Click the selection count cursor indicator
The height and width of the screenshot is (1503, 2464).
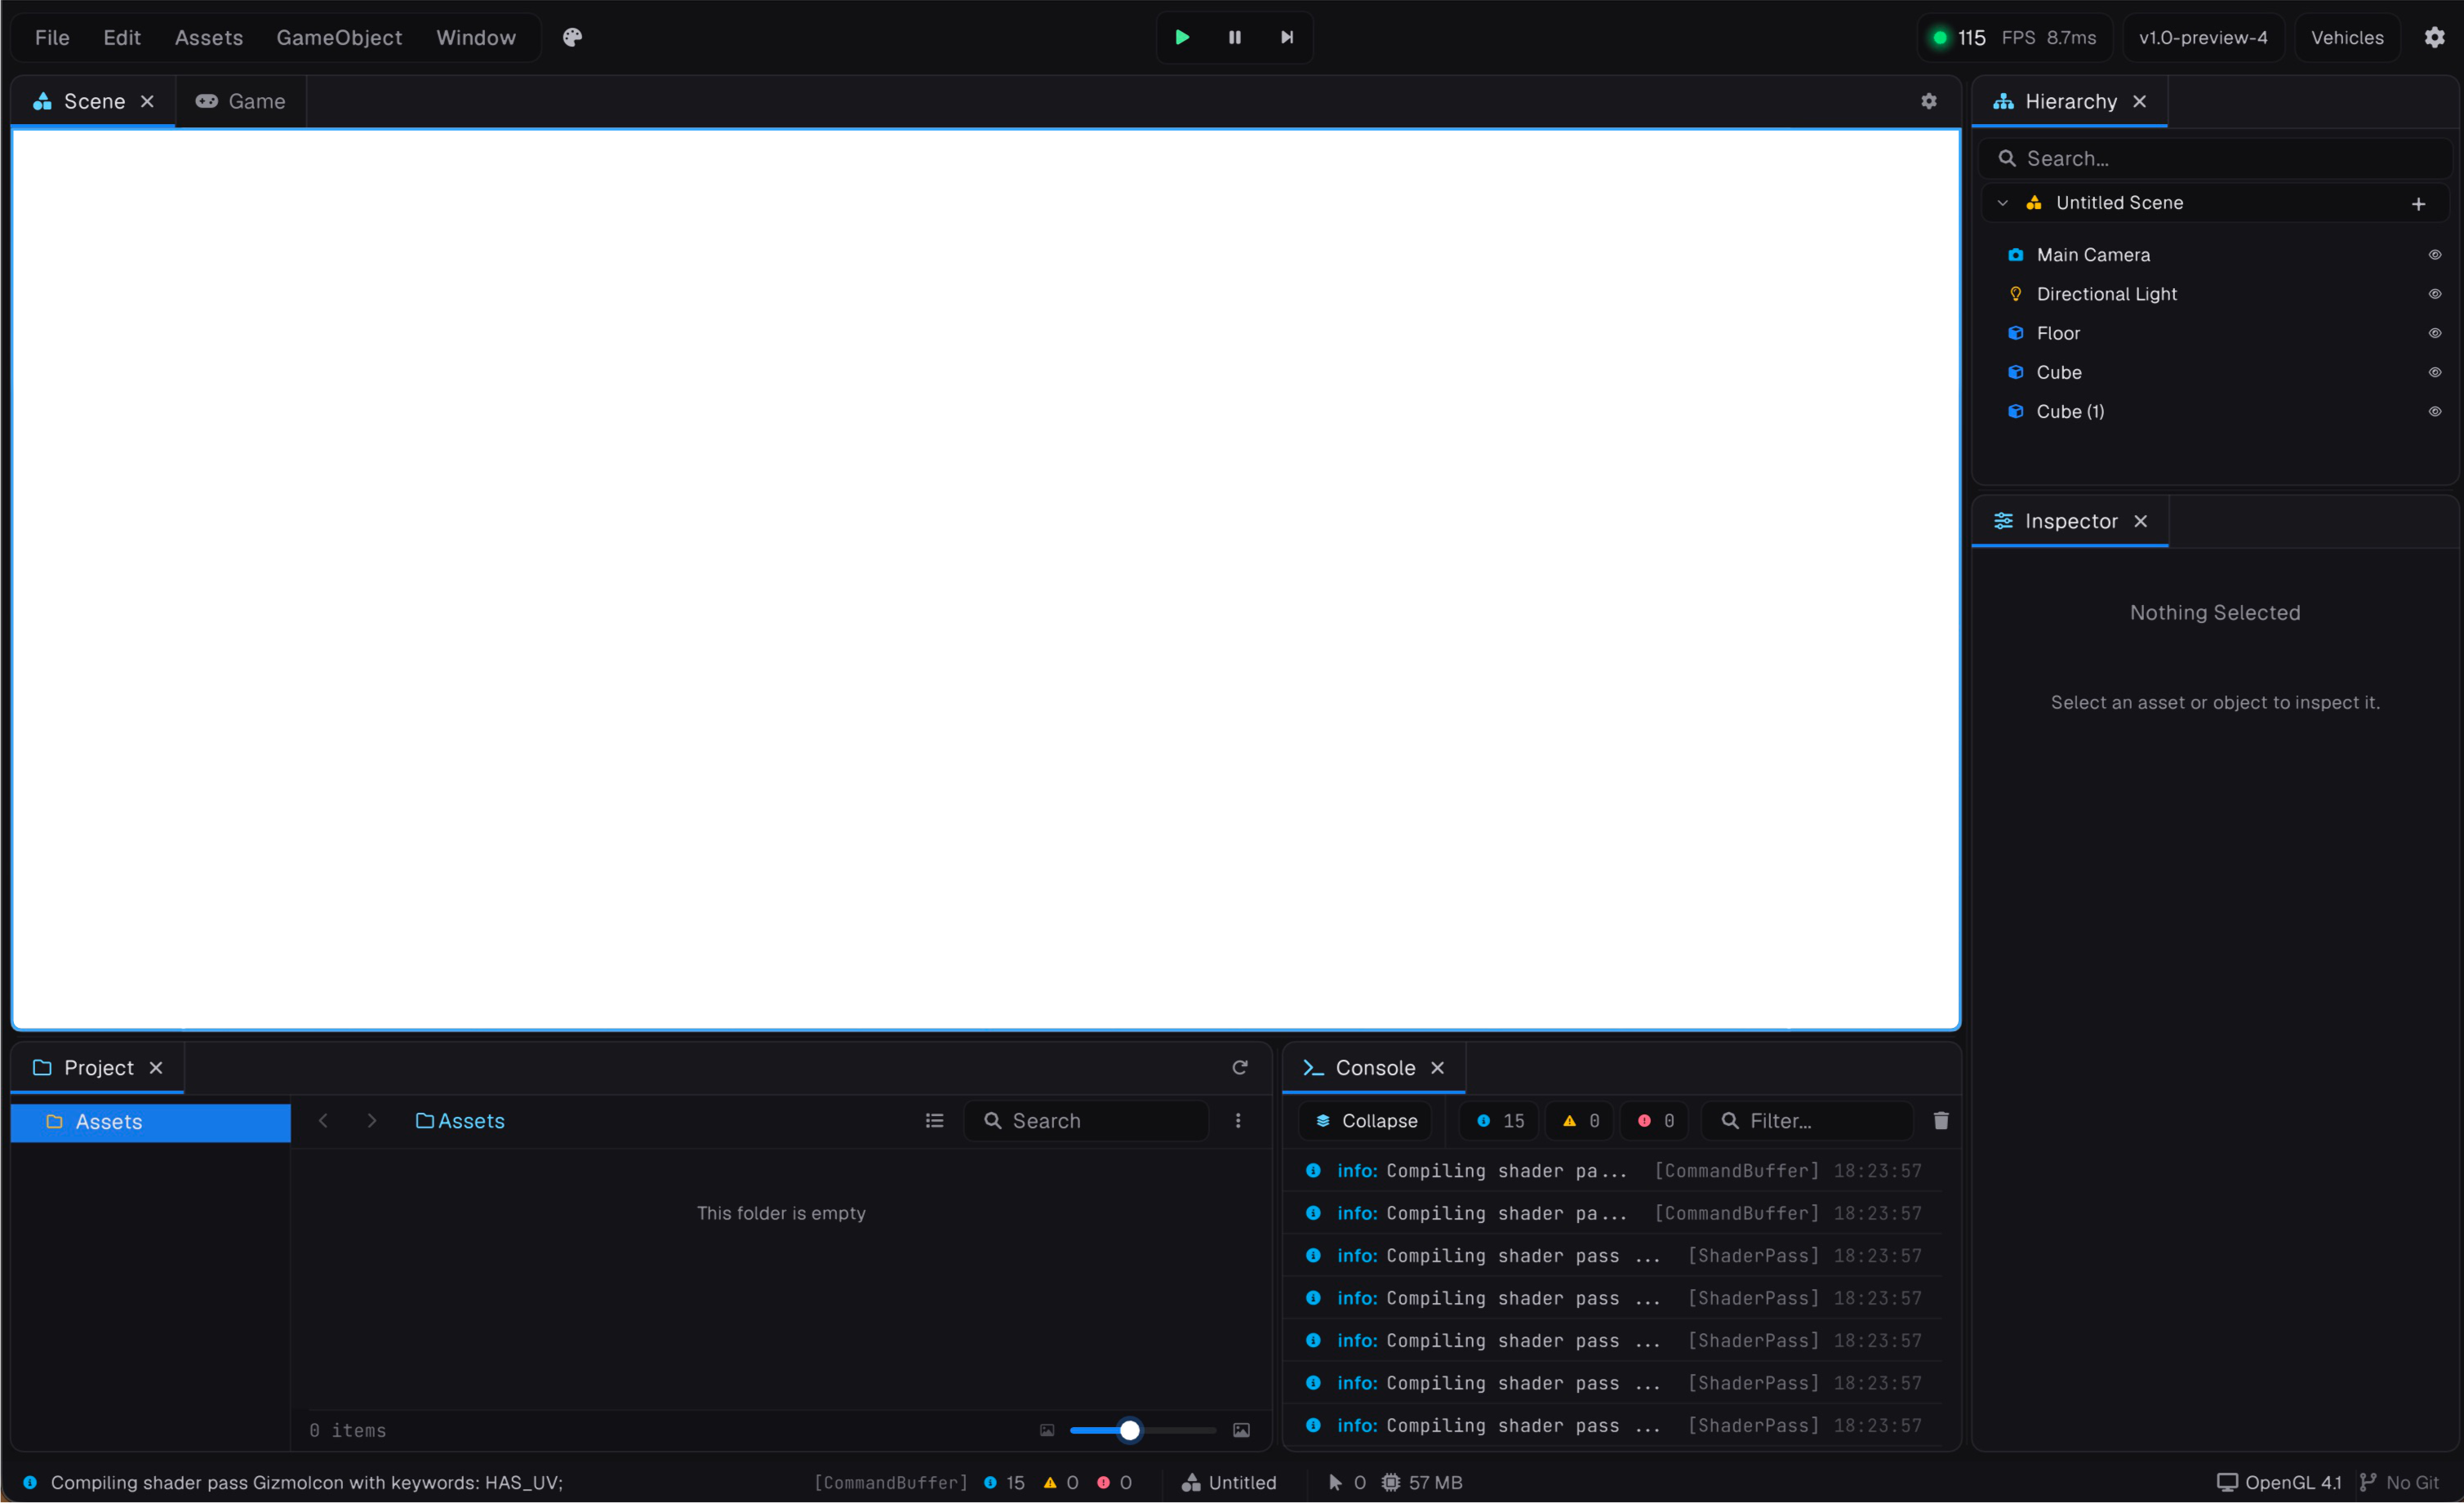coord(1346,1483)
